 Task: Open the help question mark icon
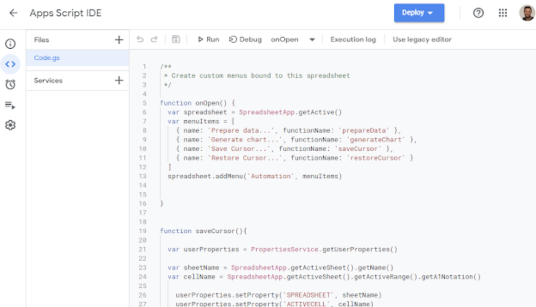click(x=478, y=13)
